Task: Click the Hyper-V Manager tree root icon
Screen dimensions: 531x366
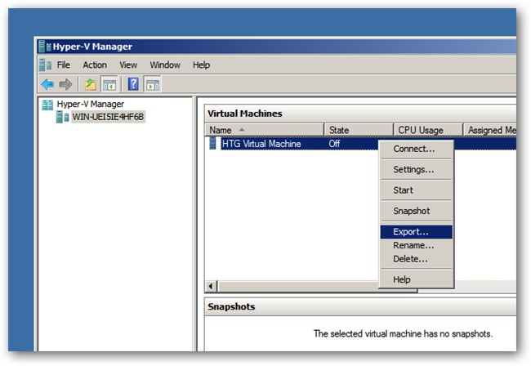Action: tap(47, 105)
